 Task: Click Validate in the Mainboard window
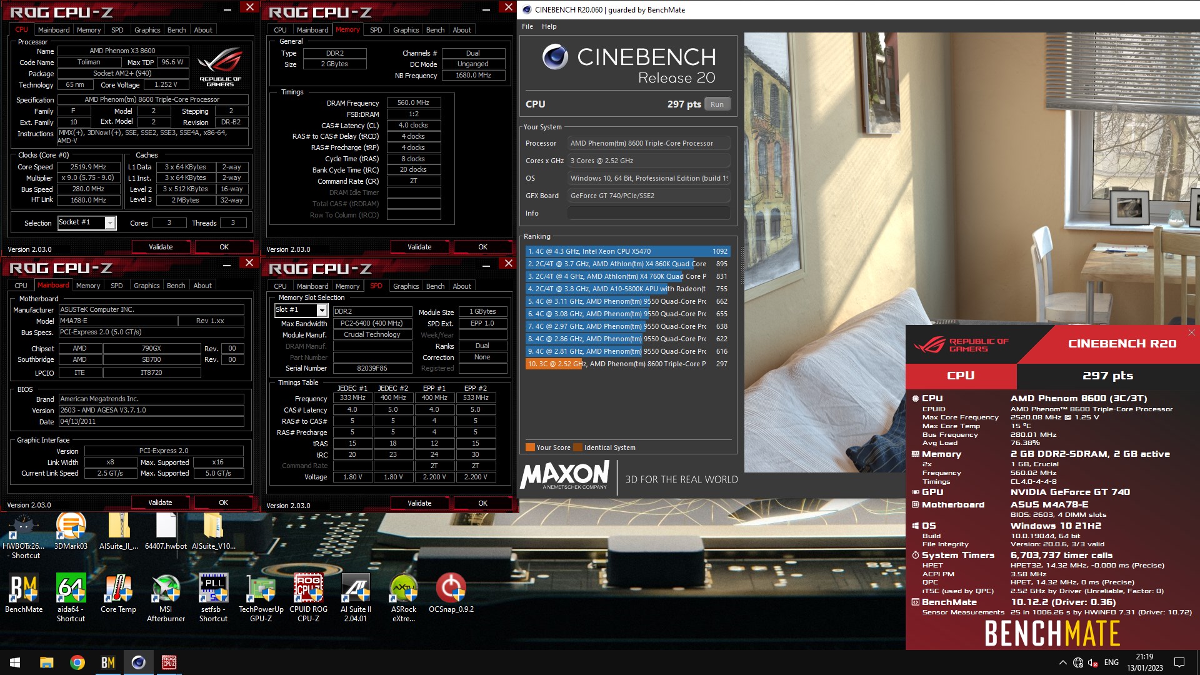click(x=160, y=502)
